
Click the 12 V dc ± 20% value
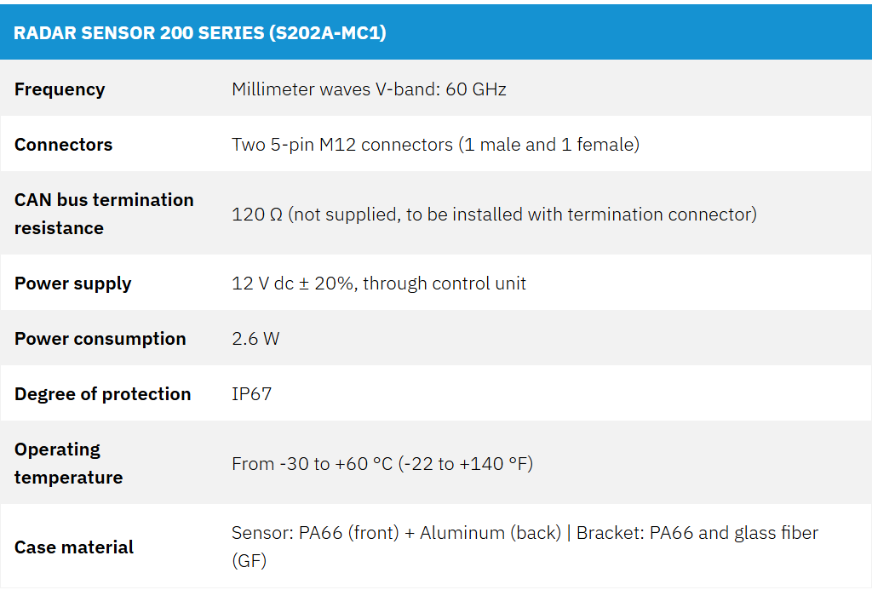click(x=293, y=284)
